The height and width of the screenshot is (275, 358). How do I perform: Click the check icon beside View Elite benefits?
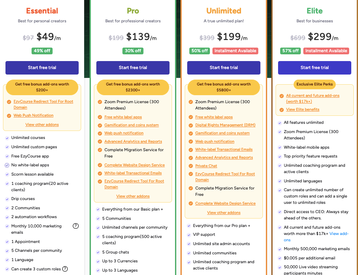coord(281,110)
